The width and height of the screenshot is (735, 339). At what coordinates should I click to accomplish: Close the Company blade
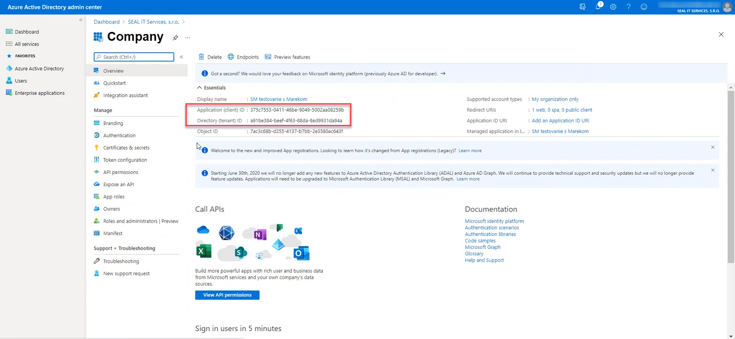pos(721,34)
